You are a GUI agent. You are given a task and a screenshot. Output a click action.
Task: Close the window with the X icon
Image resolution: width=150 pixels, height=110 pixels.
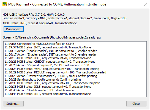click(146, 4)
